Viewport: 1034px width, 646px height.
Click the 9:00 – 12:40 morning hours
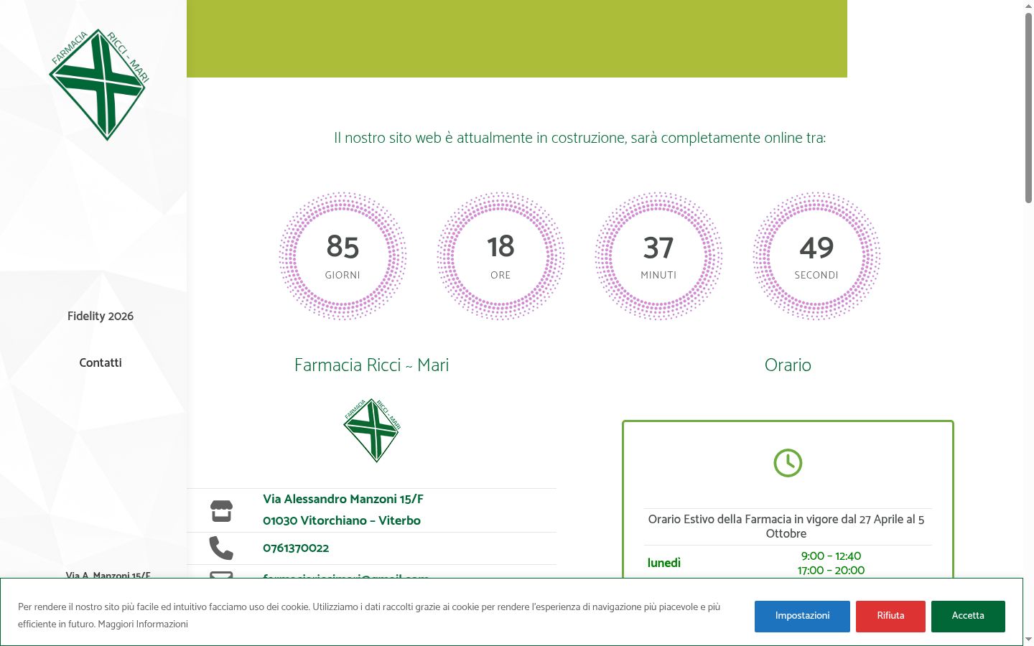click(x=831, y=556)
